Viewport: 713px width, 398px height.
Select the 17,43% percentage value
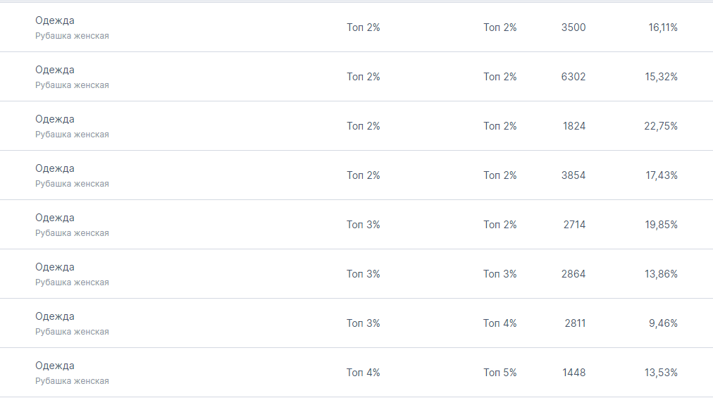coord(662,175)
